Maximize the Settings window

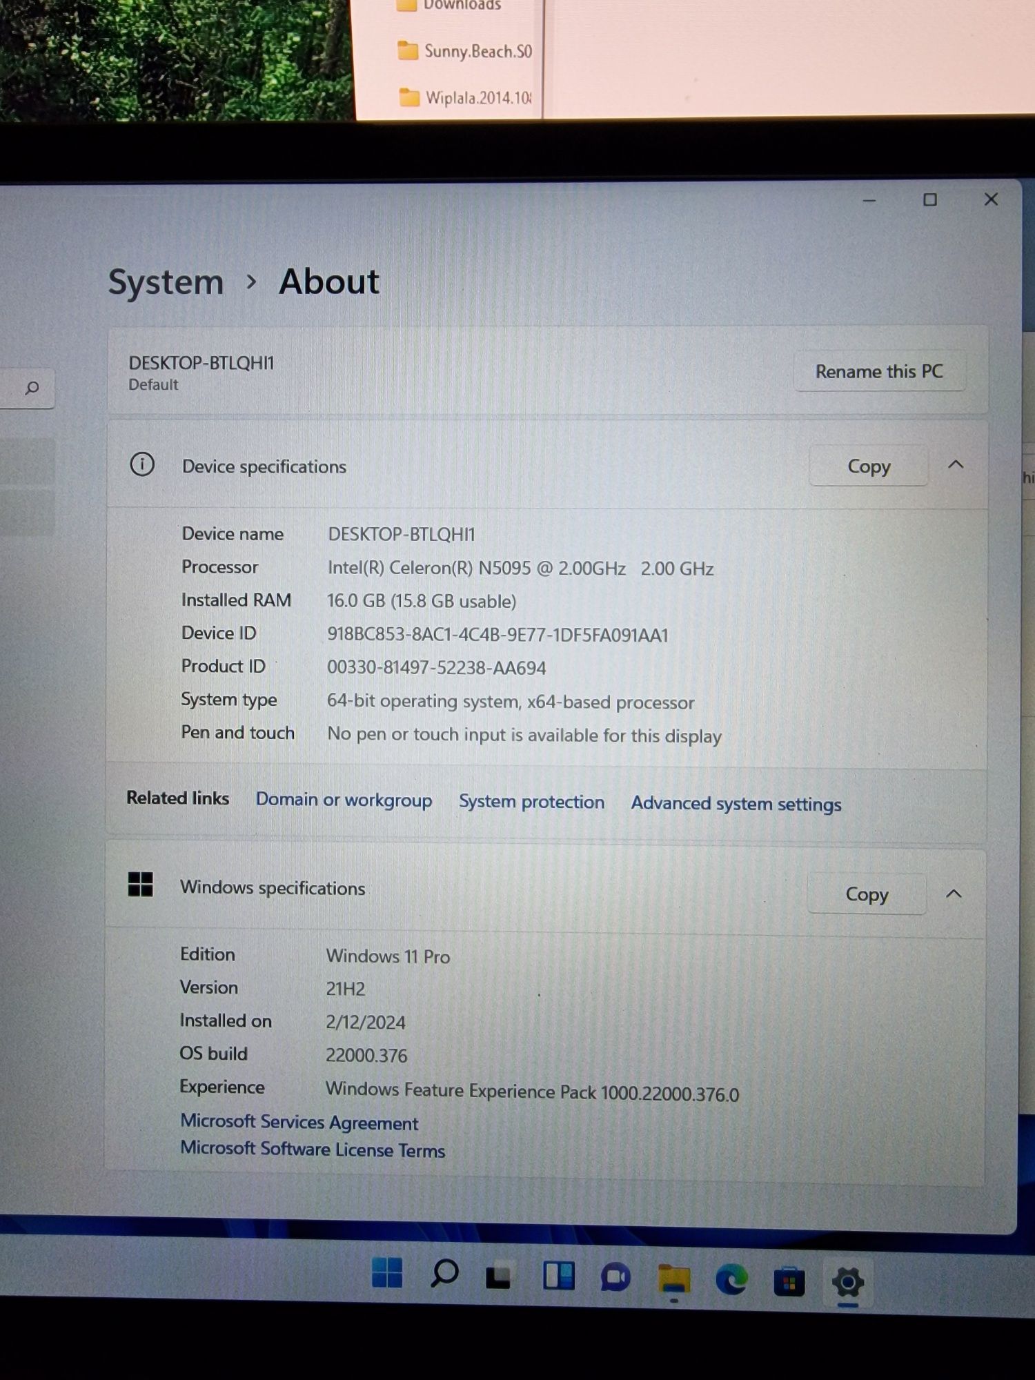tap(930, 199)
